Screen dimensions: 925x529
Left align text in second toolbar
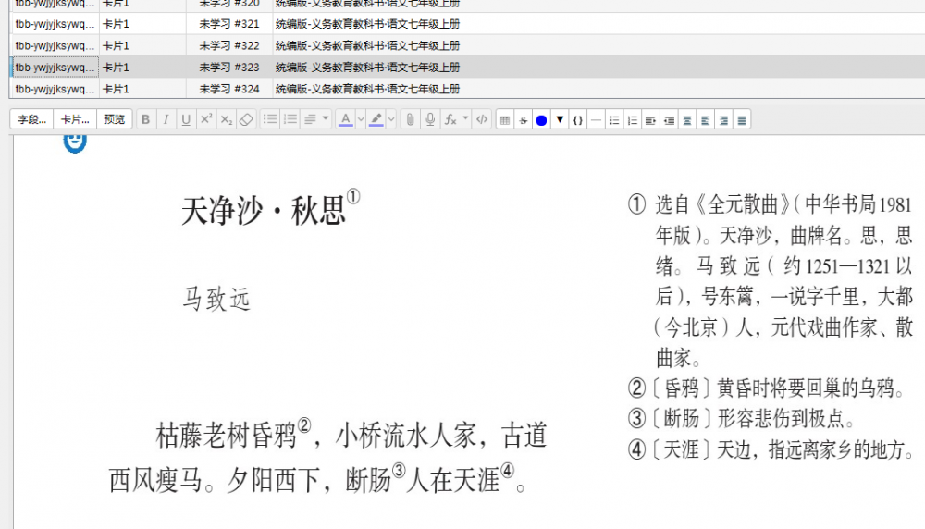[x=706, y=120]
